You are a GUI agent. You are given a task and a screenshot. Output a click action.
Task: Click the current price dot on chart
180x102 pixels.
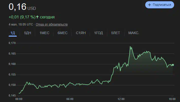tap(173, 65)
